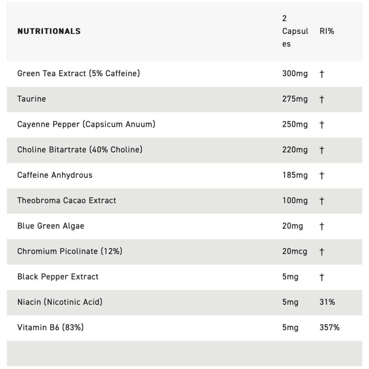Click the dagger symbol in Black Pepper Extract row

click(322, 277)
